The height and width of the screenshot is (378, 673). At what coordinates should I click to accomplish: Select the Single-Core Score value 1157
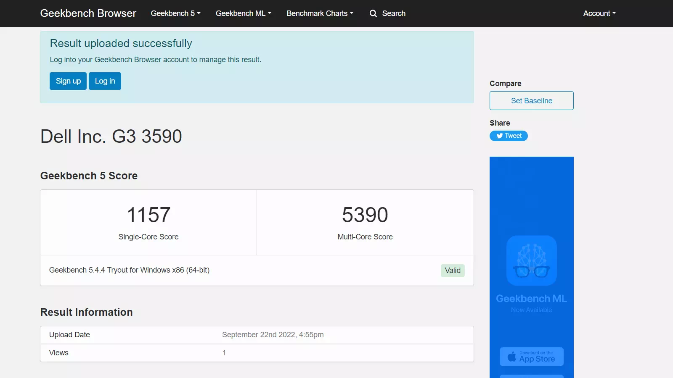pos(148,215)
